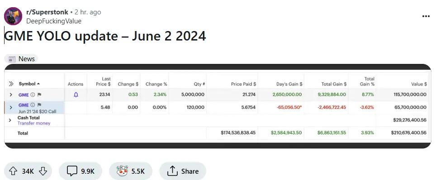The image size is (436, 180).
Task: Expand all columns with double chevron
Action: pyautogui.click(x=11, y=84)
